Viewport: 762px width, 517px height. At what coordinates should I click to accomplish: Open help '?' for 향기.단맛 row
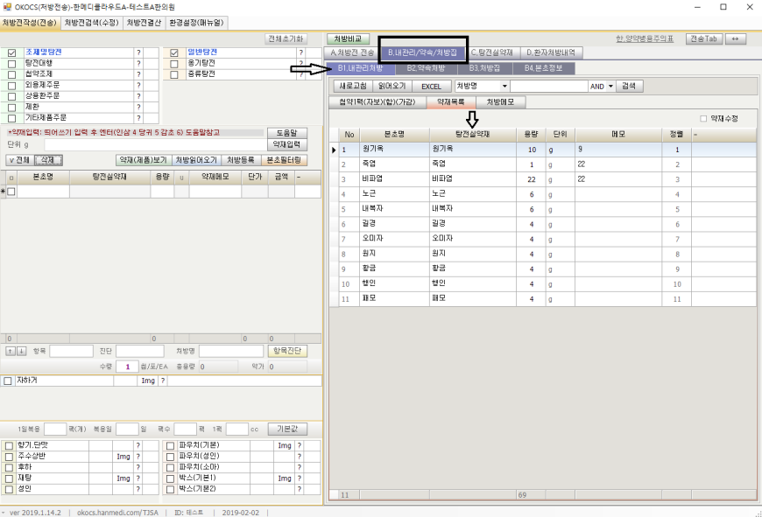tap(138, 445)
